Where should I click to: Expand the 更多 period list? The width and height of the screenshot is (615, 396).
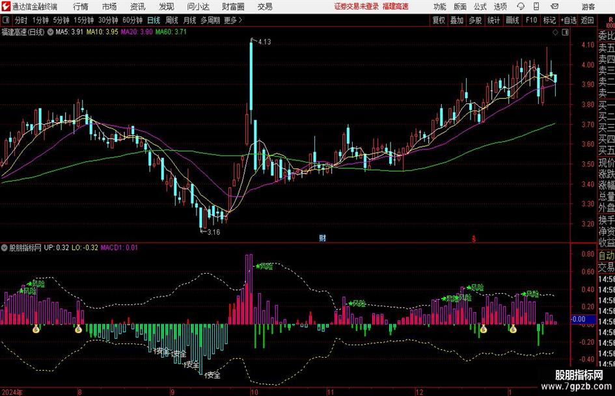pyautogui.click(x=233, y=20)
